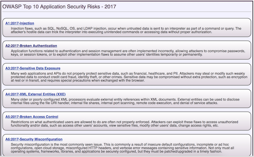Click the paragraph starting 'Many web applications and APIs'
The image size is (254, 157).
point(129,77)
